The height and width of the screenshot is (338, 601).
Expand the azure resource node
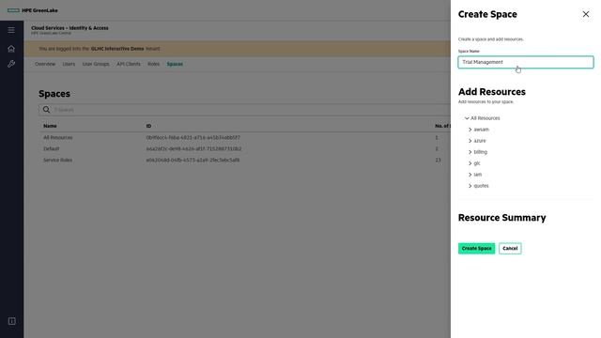coord(470,141)
